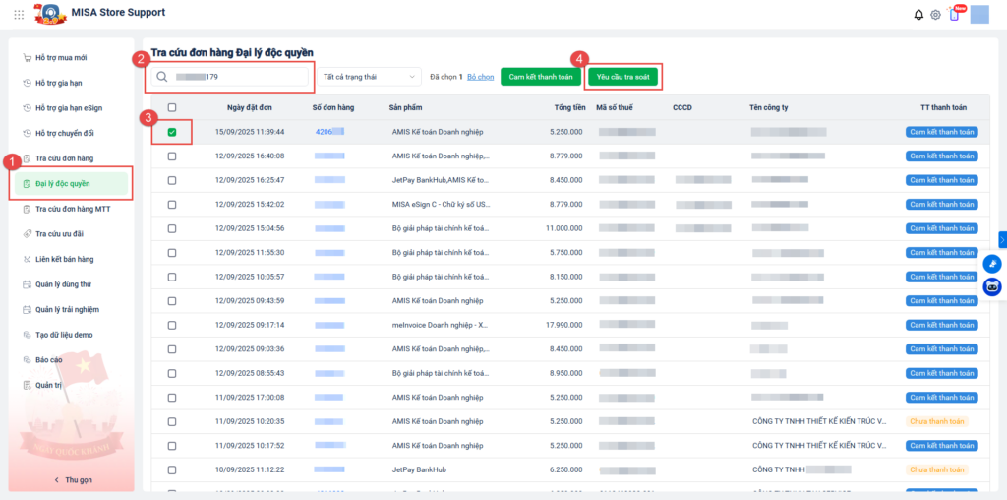1007x500 pixels.
Task: Open the app launcher grid icon
Action: (19, 14)
